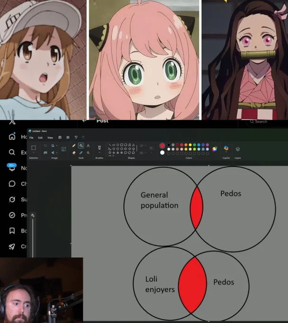Screen dimensions: 288x323
Task: Click the character image with bamboo muzzle
Action: tap(245, 60)
